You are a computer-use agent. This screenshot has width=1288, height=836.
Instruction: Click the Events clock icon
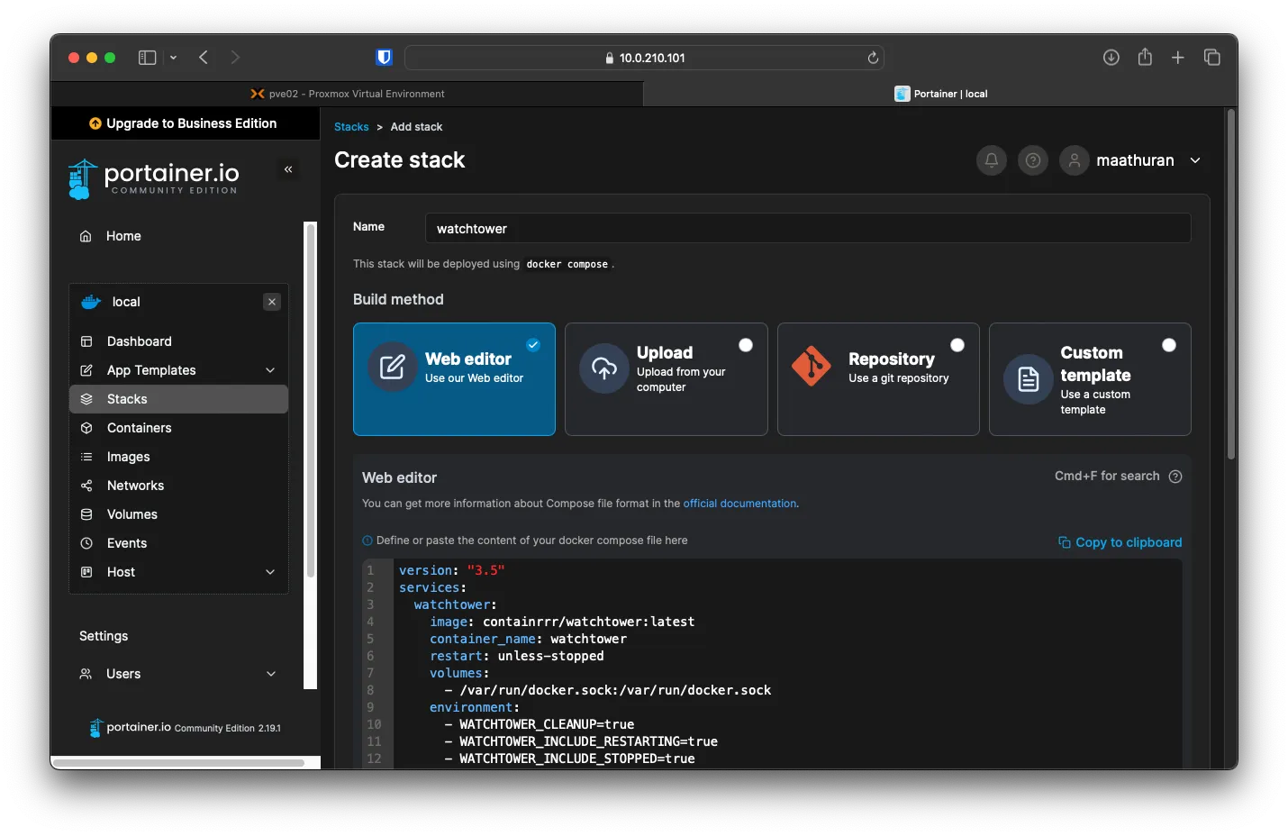(86, 543)
